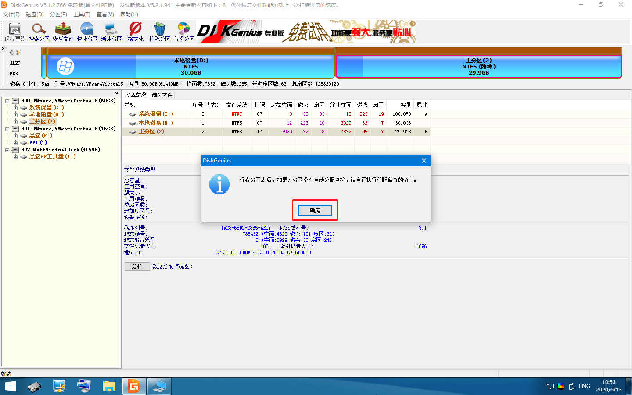Open the Windows Start menu

coord(10,386)
